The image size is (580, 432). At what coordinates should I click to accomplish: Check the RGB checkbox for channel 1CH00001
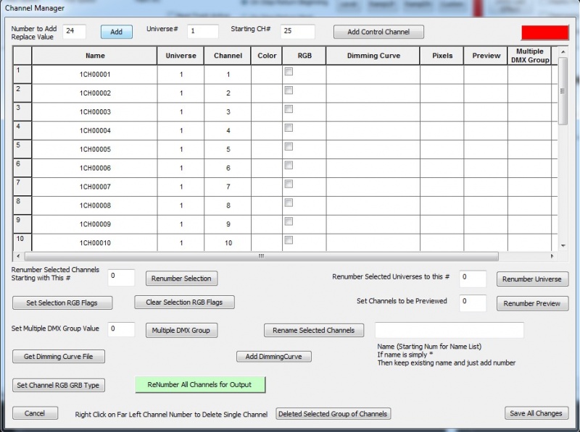coord(289,72)
